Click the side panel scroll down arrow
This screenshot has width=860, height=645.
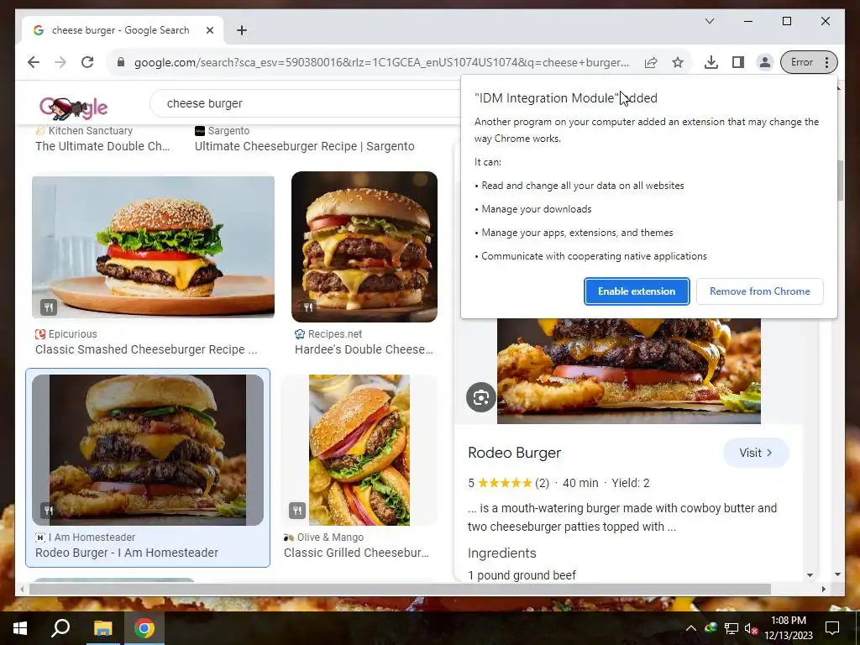[x=810, y=574]
